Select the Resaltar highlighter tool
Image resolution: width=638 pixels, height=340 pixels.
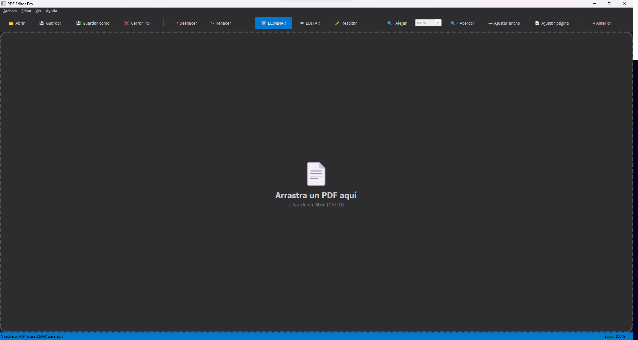(x=346, y=23)
